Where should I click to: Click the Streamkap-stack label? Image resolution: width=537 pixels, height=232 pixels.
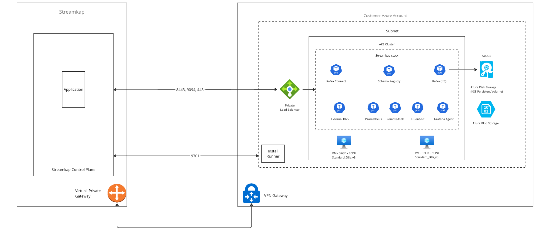[387, 56]
